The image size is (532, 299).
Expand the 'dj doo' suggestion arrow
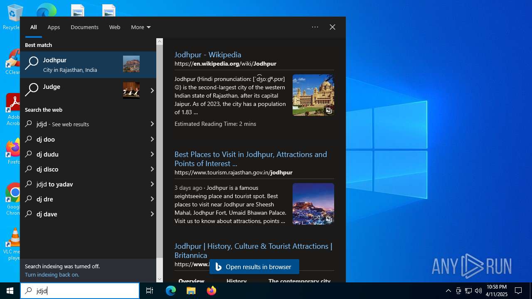click(x=152, y=139)
